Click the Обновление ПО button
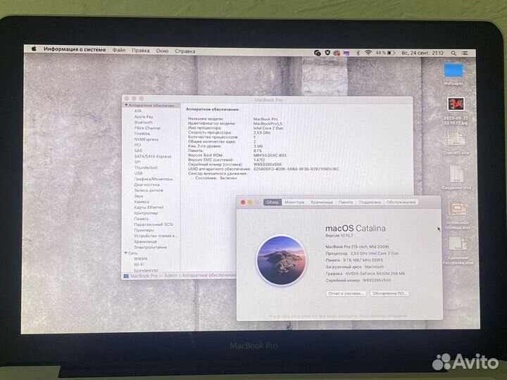 point(389,293)
